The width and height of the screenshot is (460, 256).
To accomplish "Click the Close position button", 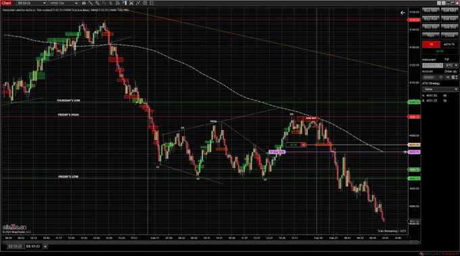I will (449, 35).
